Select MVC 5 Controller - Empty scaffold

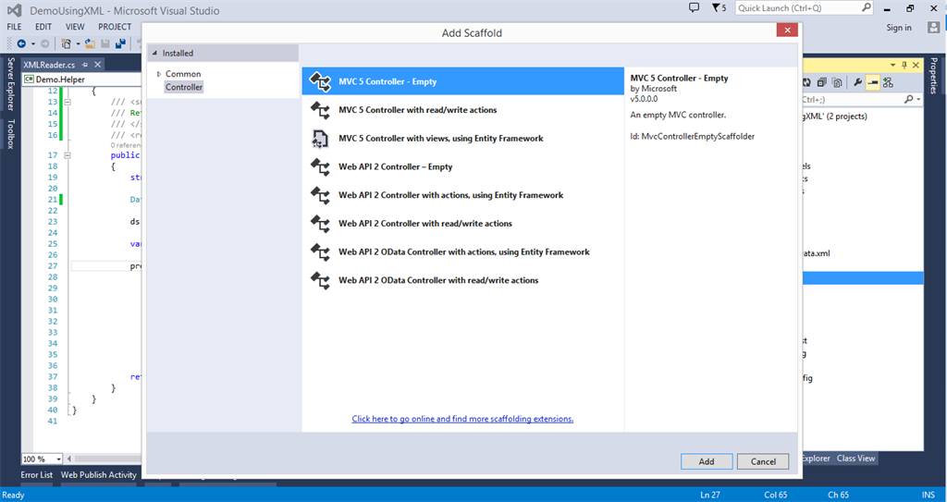(x=462, y=81)
